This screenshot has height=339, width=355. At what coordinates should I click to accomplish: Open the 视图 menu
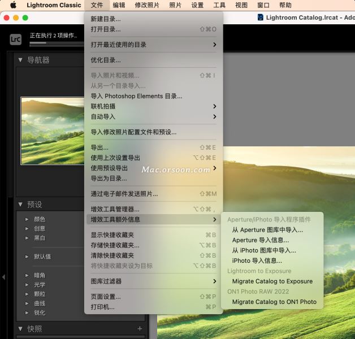coord(241,5)
